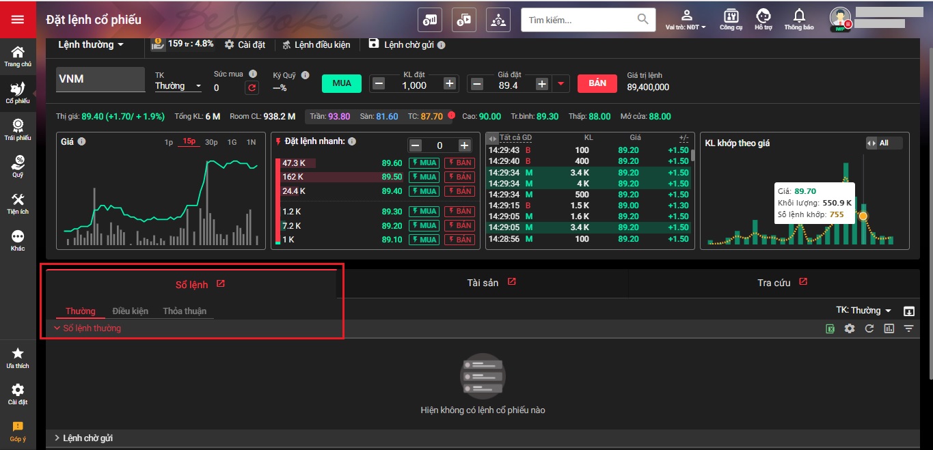Expand the Lệnh chờ gửi section
The height and width of the screenshot is (450, 933).
pyautogui.click(x=87, y=438)
